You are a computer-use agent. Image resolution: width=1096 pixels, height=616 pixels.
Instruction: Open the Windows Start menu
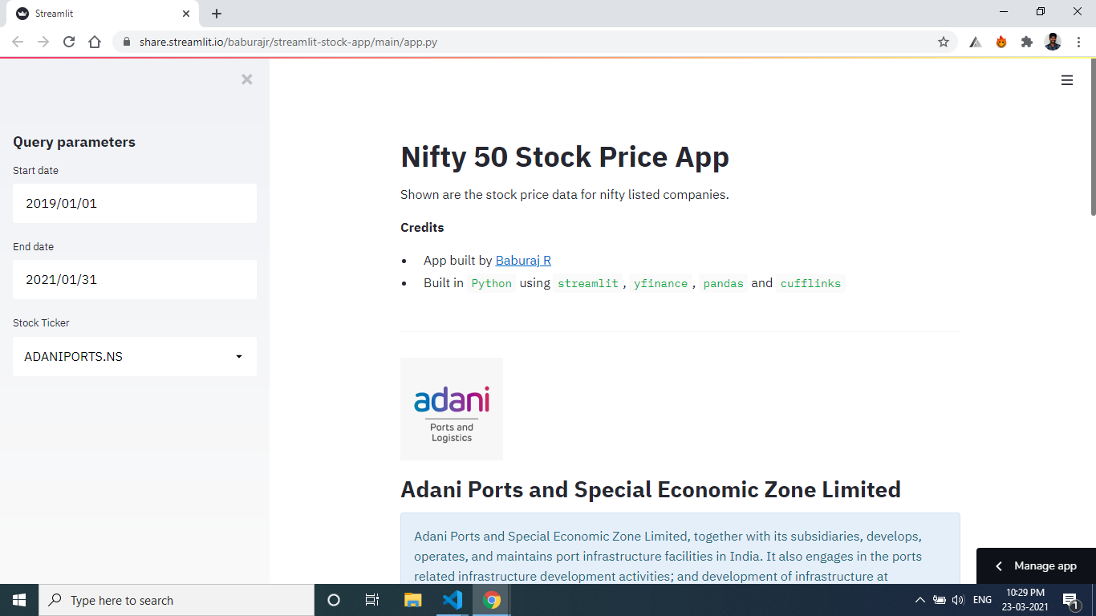click(x=19, y=600)
